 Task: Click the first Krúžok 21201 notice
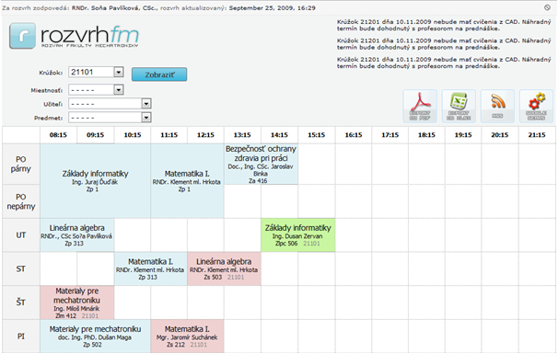pos(444,25)
